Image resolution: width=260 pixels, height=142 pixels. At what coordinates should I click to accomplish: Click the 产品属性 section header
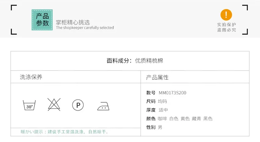pyautogui.click(x=157, y=77)
